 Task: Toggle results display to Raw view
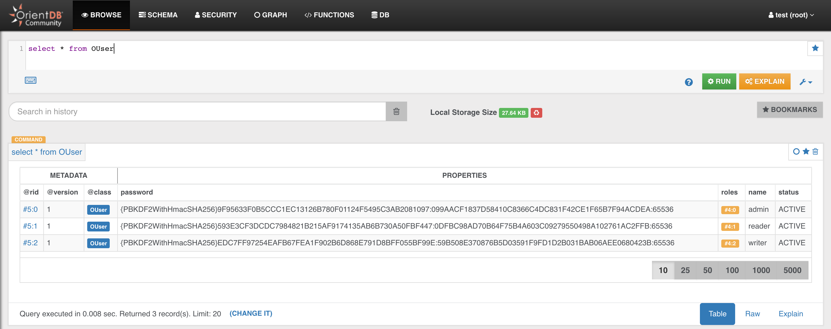tap(752, 313)
